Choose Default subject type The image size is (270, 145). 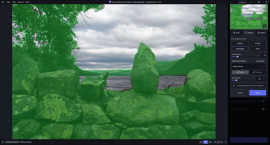click(x=240, y=43)
